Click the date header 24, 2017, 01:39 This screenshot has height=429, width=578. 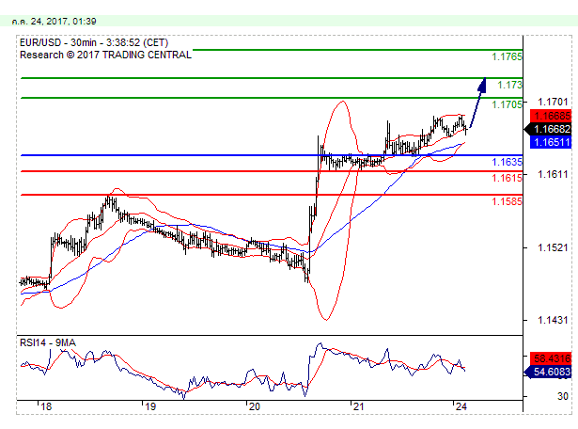tap(54, 22)
